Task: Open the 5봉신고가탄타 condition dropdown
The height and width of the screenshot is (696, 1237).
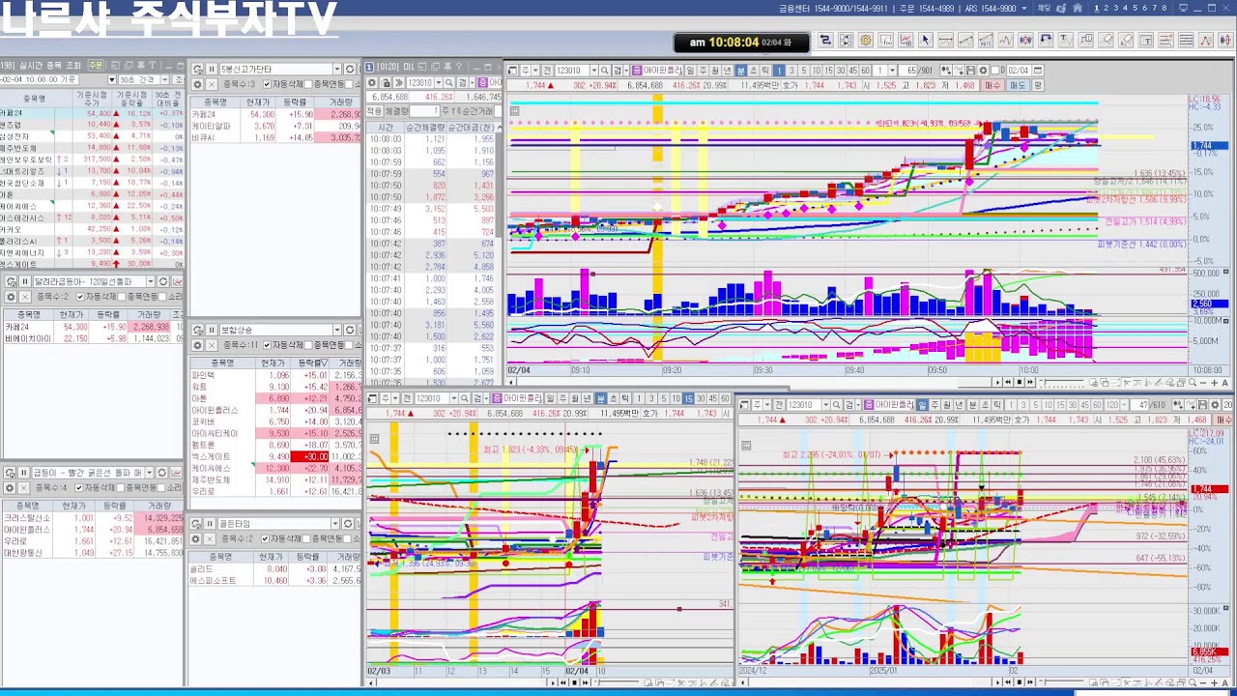Action: coord(337,70)
